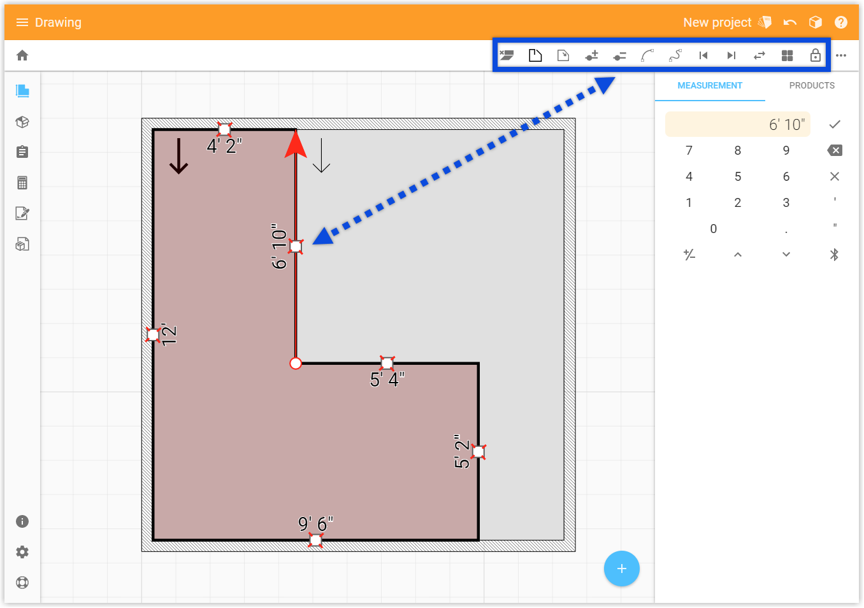Open settings gear in sidebar
Viewport: 864px width, 608px height.
click(22, 552)
